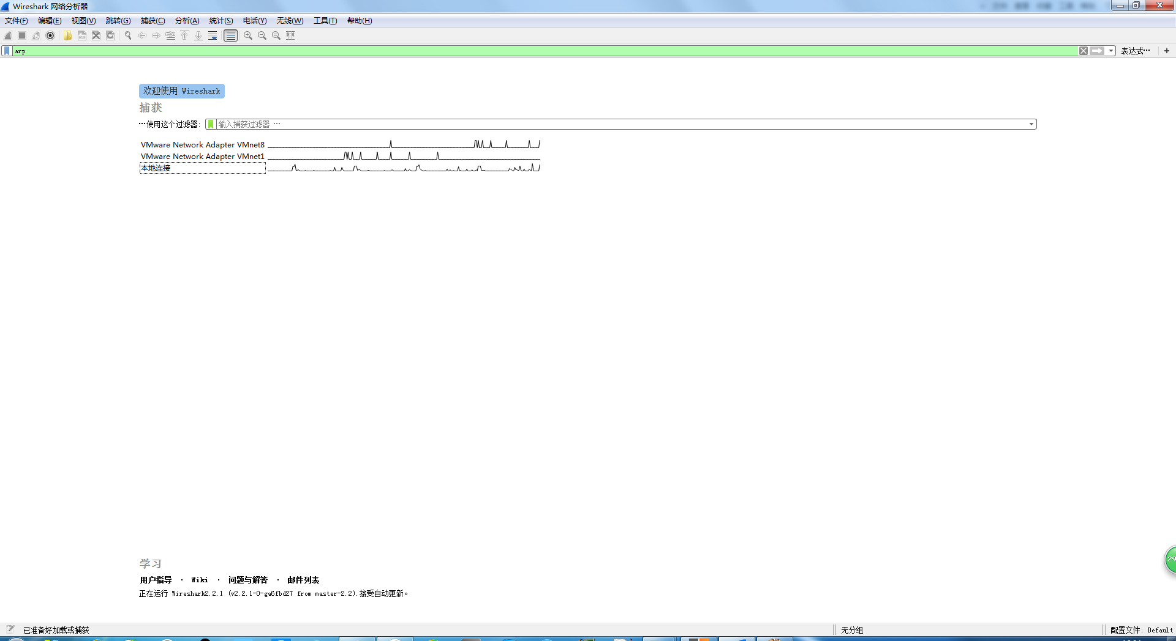Click the 欢迎使用 Wireshark banner
Viewport: 1176px width, 641px height.
182,91
